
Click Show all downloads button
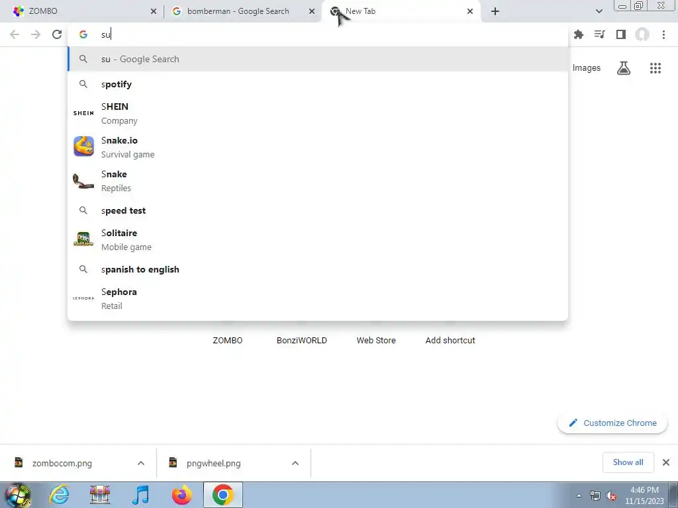[x=628, y=462]
